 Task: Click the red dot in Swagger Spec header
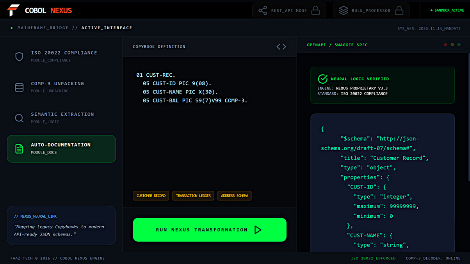click(445, 45)
